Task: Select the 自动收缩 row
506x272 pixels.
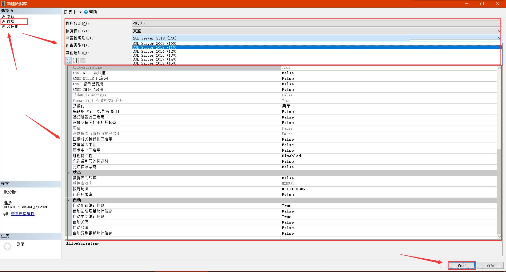Action: [284, 228]
